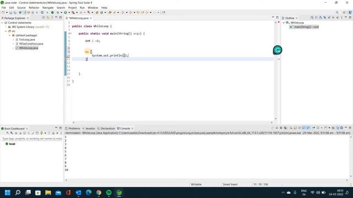
Task: Click the Windows Start button
Action: tap(8, 193)
